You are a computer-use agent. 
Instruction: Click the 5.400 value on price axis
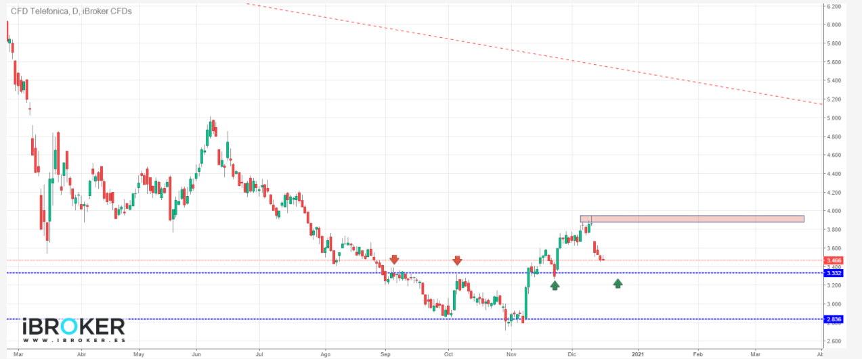point(833,80)
